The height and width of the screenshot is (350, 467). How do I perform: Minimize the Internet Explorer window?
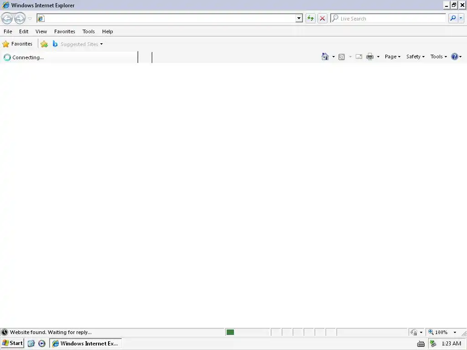(x=446, y=5)
